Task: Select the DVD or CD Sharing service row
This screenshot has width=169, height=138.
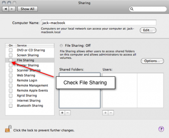Action: 30,50
